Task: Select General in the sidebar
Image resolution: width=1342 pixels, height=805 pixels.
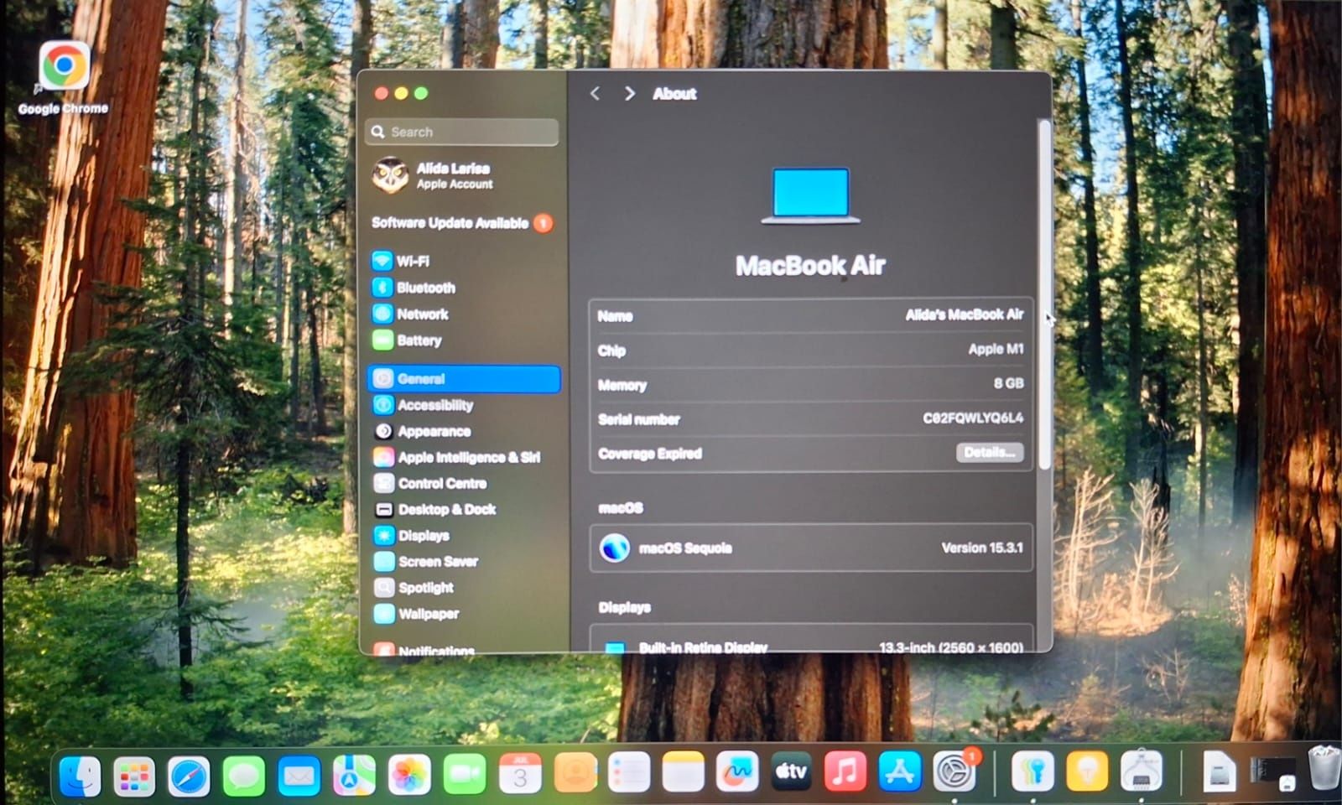Action: pos(464,379)
